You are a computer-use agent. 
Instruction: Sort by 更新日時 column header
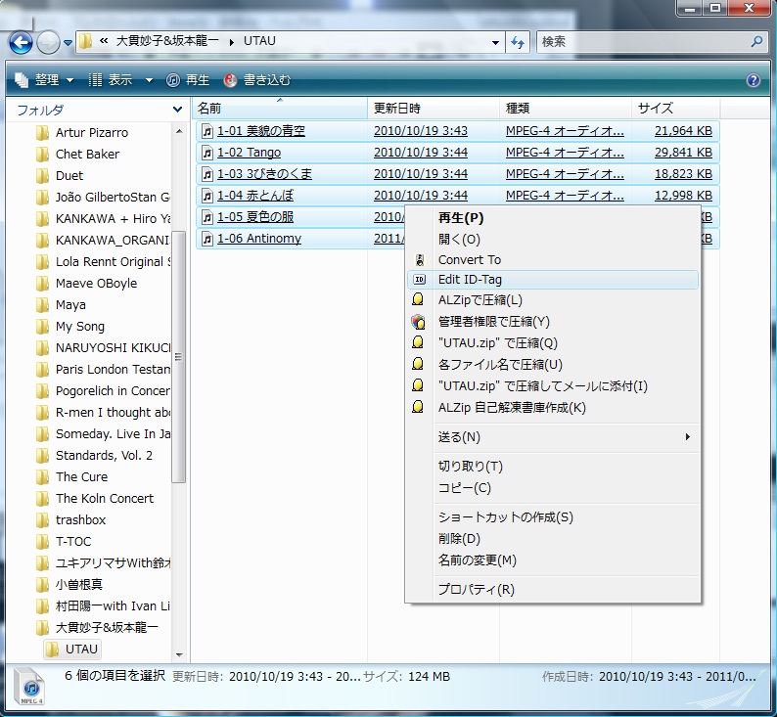[434, 108]
